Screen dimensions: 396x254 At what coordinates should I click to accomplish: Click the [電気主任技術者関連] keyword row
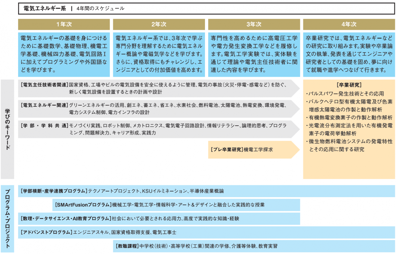(x=159, y=88)
